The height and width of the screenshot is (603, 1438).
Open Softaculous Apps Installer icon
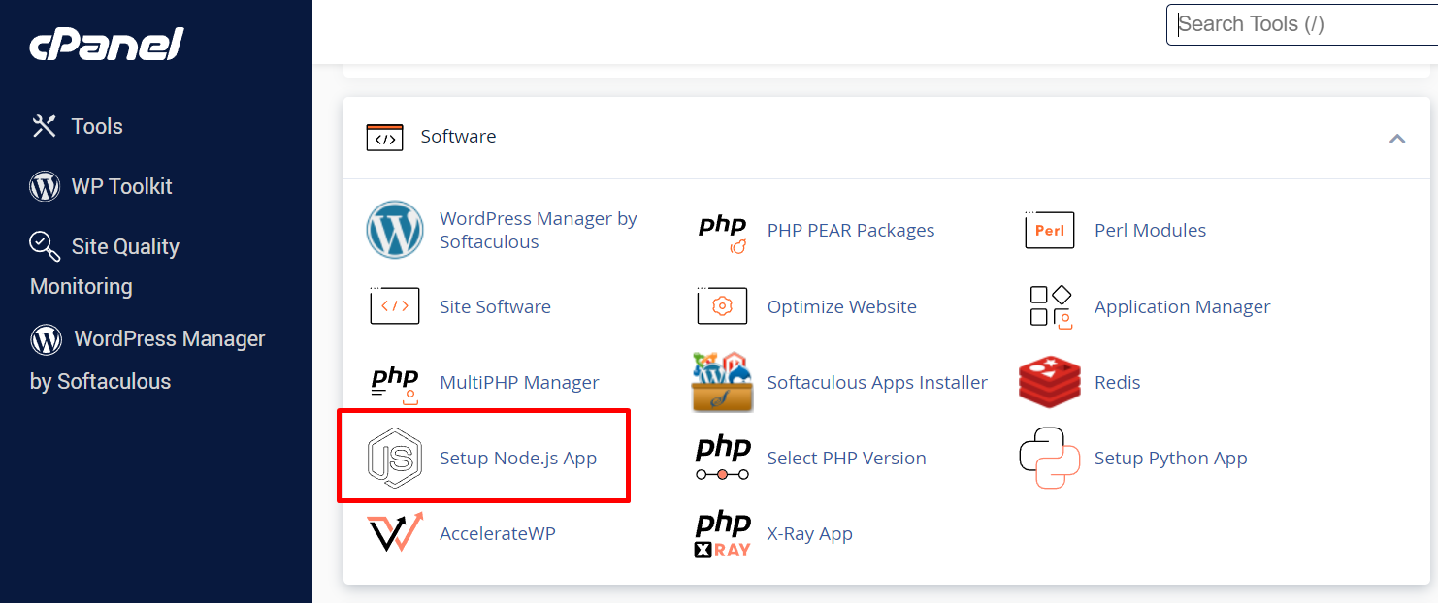click(722, 383)
